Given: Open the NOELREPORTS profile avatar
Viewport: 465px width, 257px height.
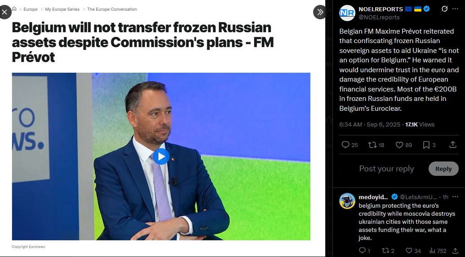Looking at the screenshot, I should [x=347, y=13].
